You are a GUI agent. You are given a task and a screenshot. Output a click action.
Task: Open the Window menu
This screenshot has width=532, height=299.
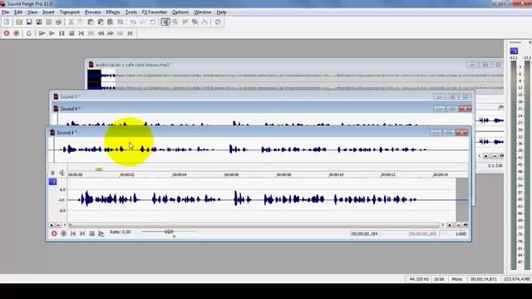pos(203,12)
